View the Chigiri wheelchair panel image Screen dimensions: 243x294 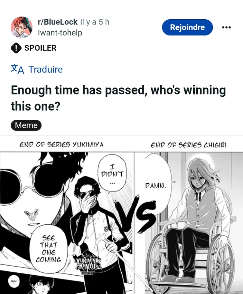pyautogui.click(x=189, y=223)
